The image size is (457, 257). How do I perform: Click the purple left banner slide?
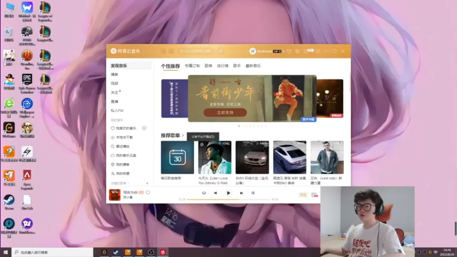click(174, 98)
